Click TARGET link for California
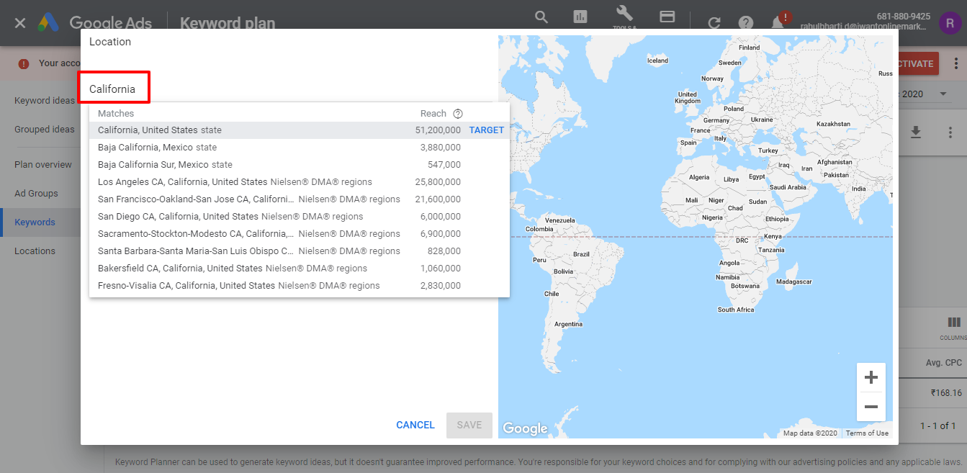Viewport: 967px width, 473px height. (x=487, y=130)
